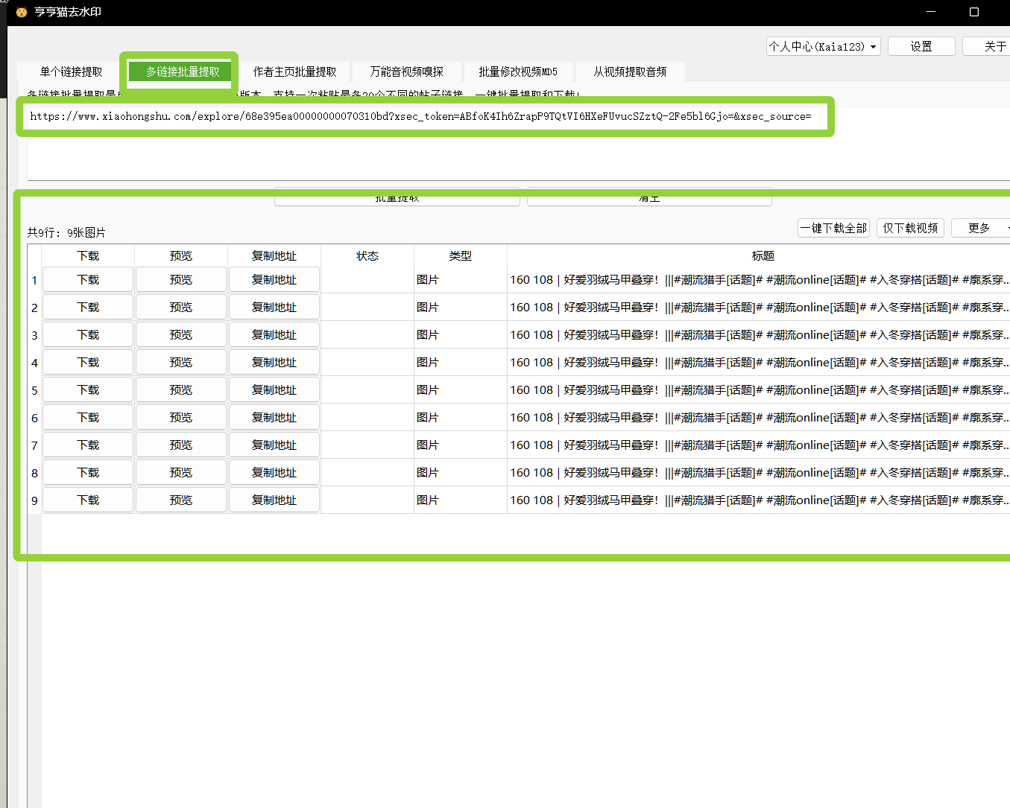Switch to 单个链接提取 tab
Viewport: 1010px width, 808px height.
(x=71, y=71)
